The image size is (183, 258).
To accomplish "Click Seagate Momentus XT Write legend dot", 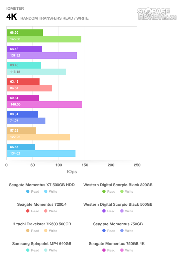I will (46, 191).
